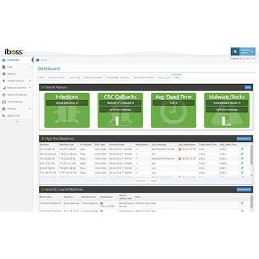Toggle the Recently Cleaned Machines header checkbox
Viewport: 259px width, 259px height.
(43, 189)
